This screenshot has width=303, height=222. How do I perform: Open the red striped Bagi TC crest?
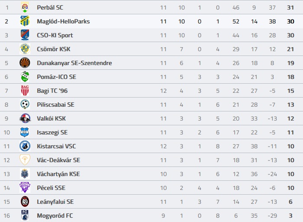pyautogui.click(x=25, y=91)
